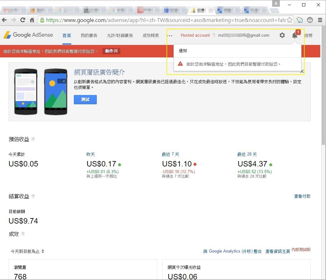326x280 pixels.
Task: Click the vertical page scrollbar
Action: (323, 85)
